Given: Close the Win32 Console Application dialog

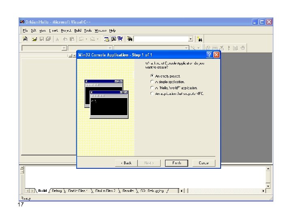Looking at the screenshot, I should tap(216, 55).
